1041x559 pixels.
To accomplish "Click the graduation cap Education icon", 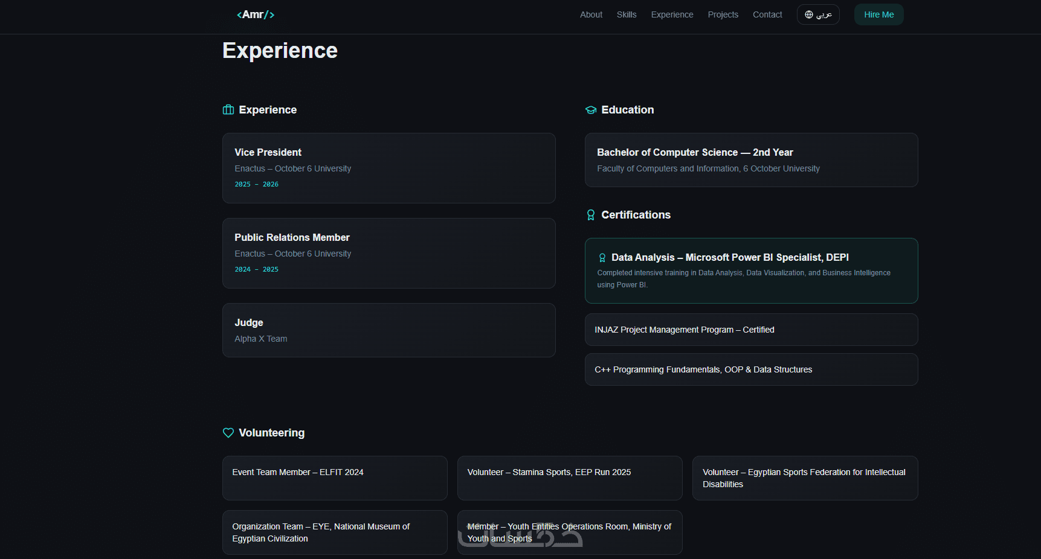I will [x=591, y=110].
